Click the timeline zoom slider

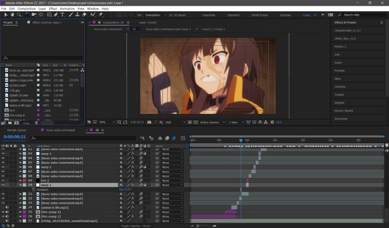point(198,225)
